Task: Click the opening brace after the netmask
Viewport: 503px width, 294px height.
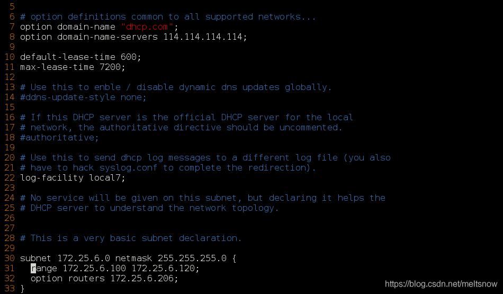Action: pos(234,259)
